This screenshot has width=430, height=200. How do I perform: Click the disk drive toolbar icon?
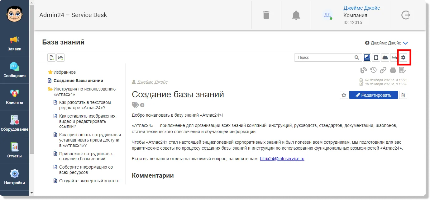(x=394, y=58)
